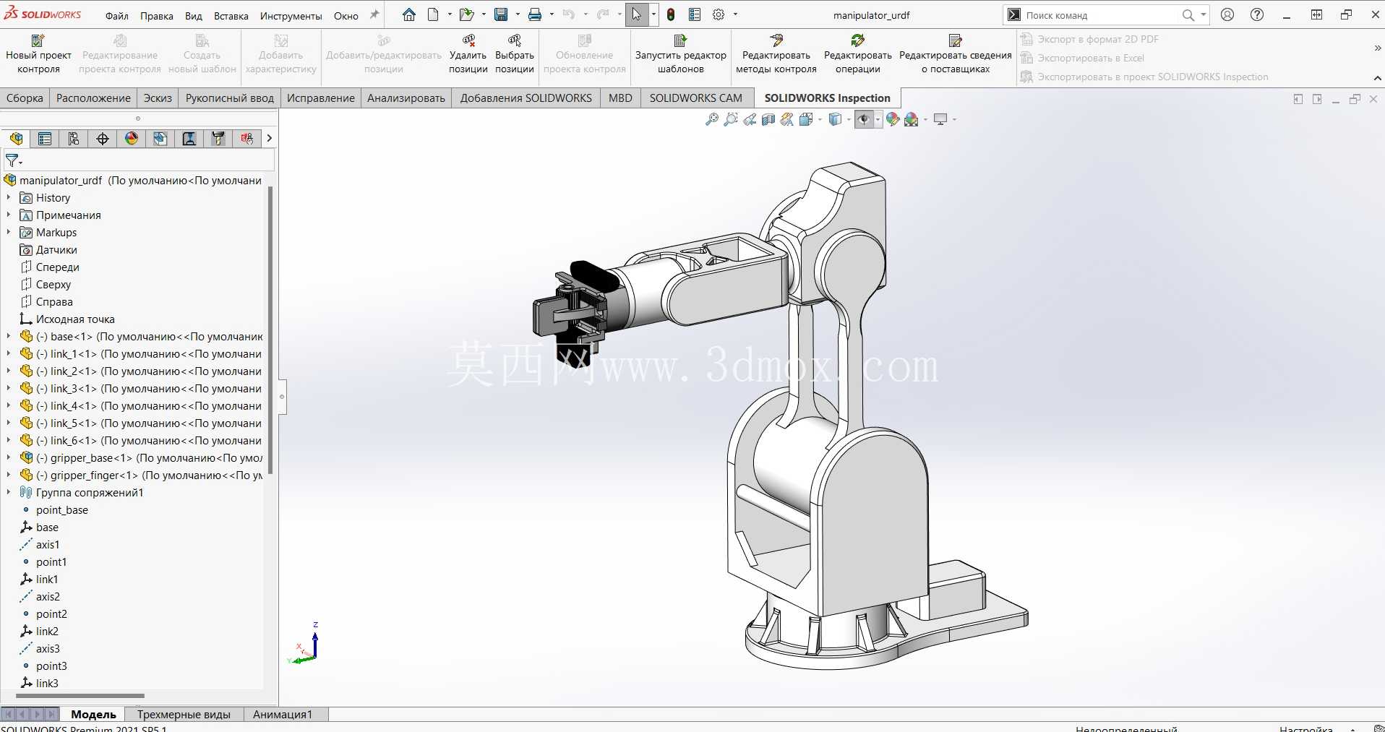Open the Home welcome icon
Viewport: 1385px width, 732px height.
[409, 14]
